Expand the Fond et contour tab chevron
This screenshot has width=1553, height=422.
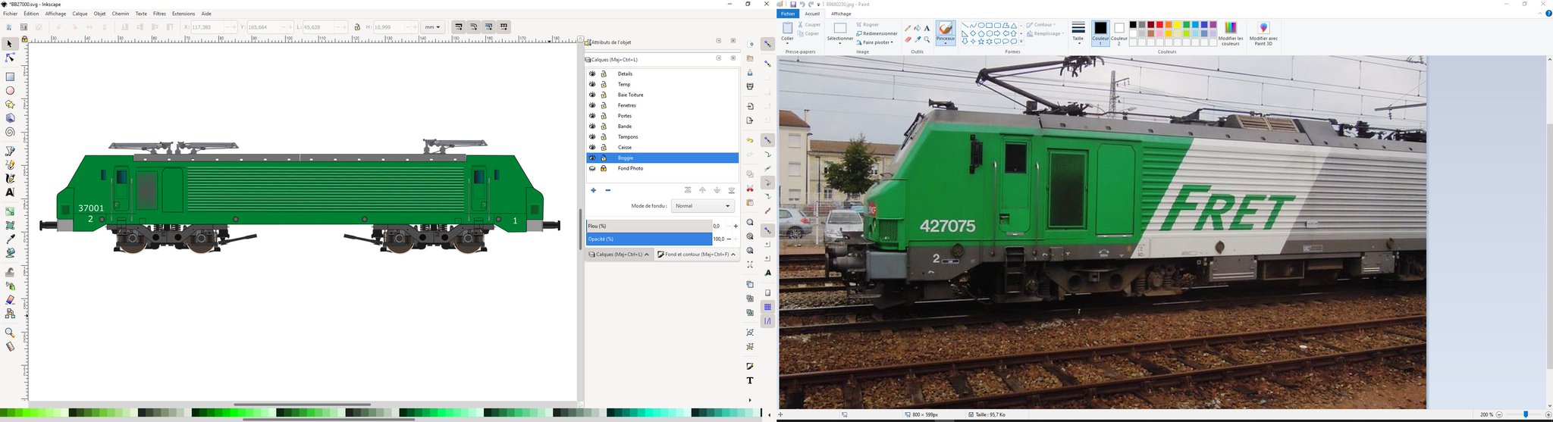734,255
